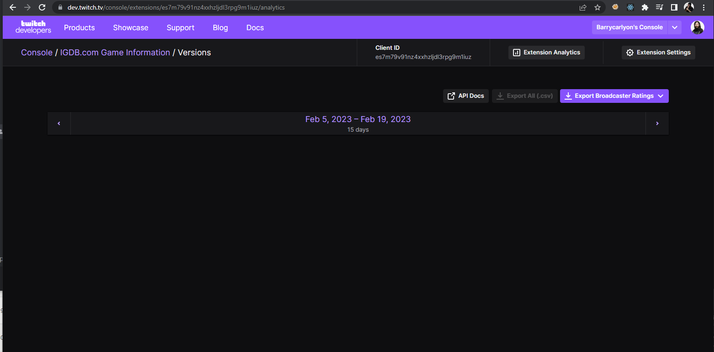Click the download icon on Export Broadcaster Ratings
The height and width of the screenshot is (352, 714).
coord(568,96)
